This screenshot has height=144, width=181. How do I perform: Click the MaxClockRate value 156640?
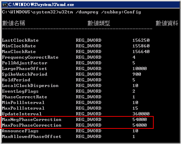tap(141, 52)
